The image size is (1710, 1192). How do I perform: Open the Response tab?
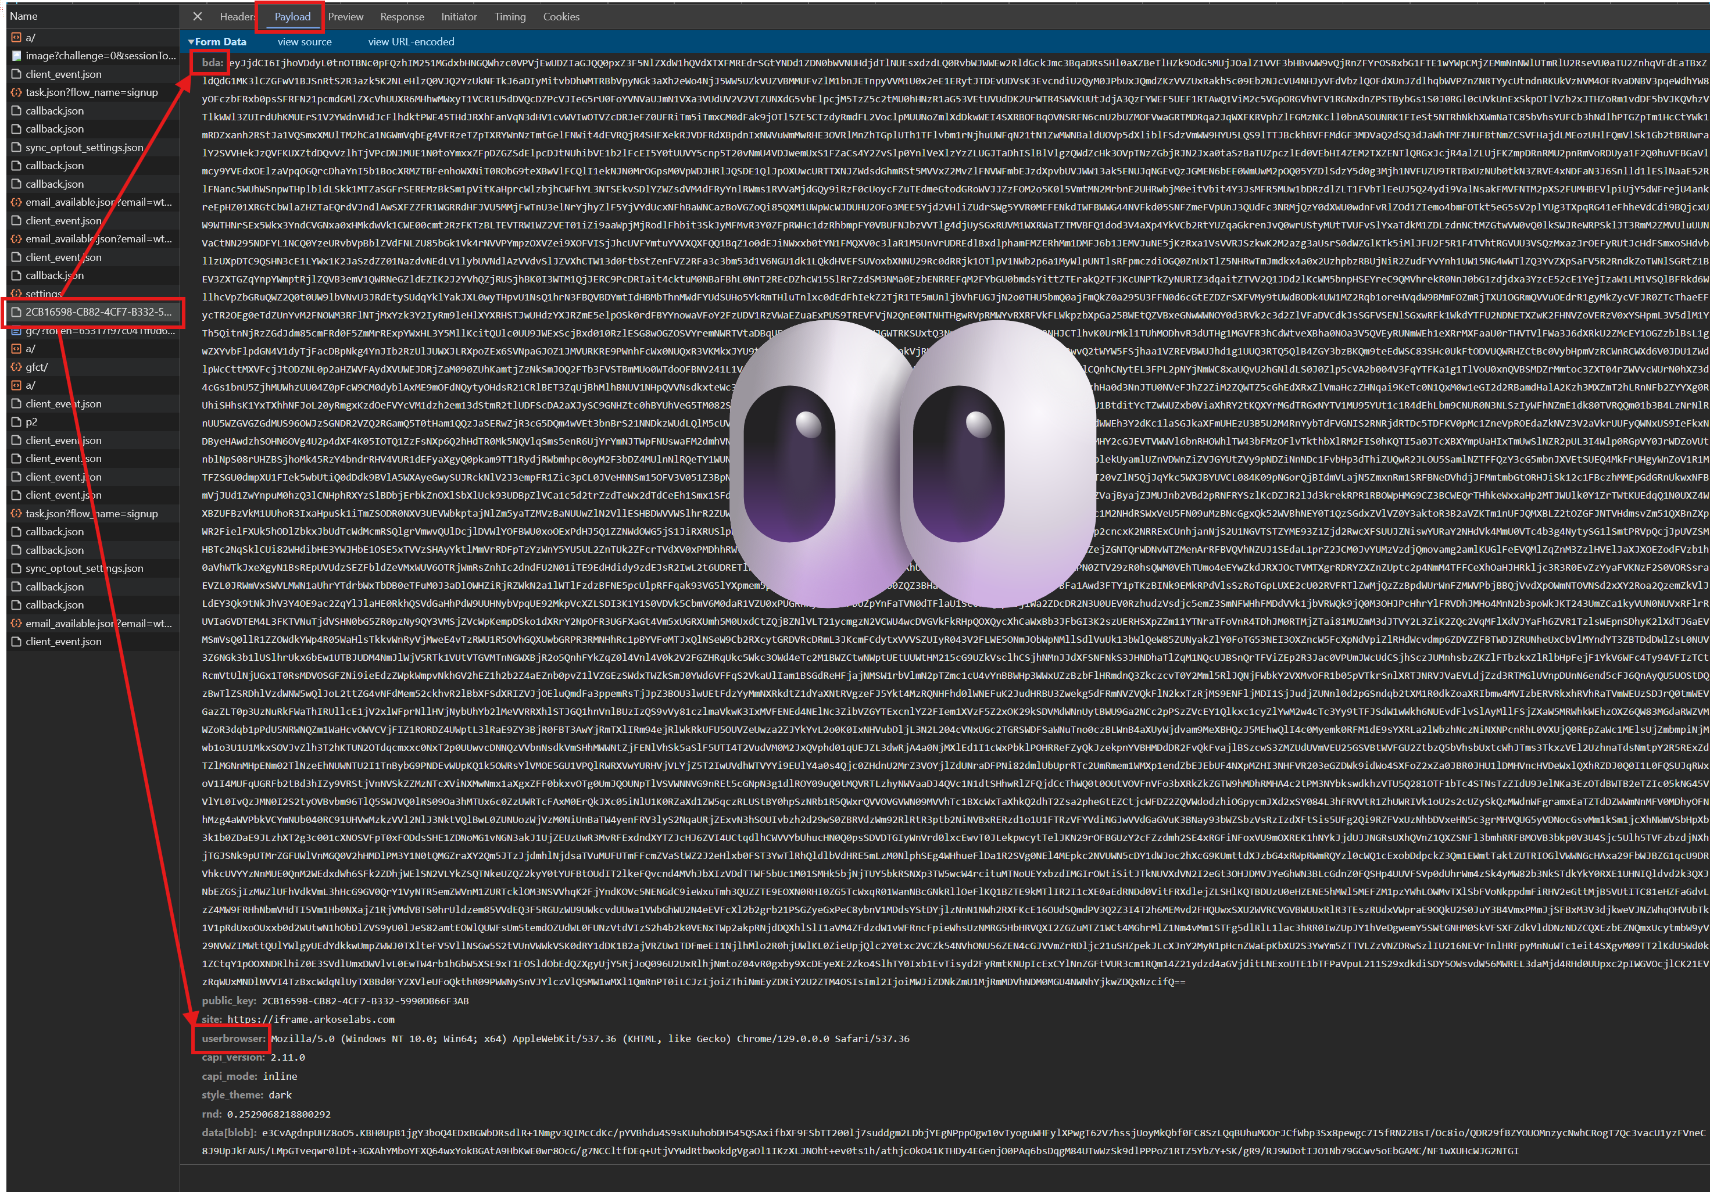pos(402,16)
